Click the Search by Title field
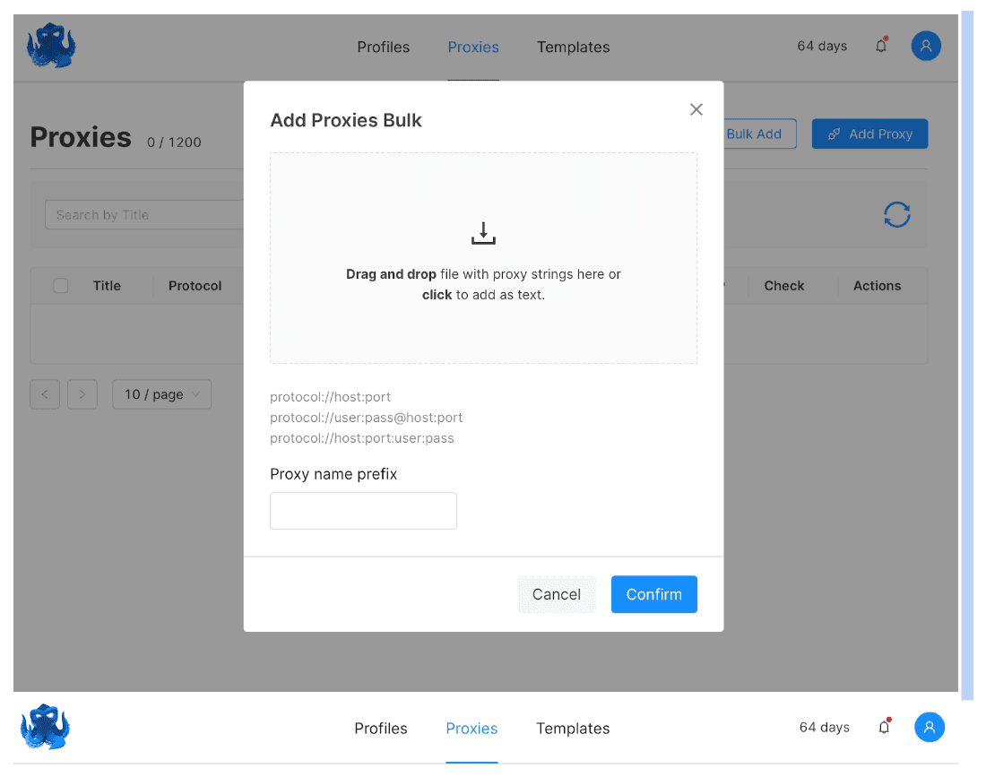 tap(143, 215)
